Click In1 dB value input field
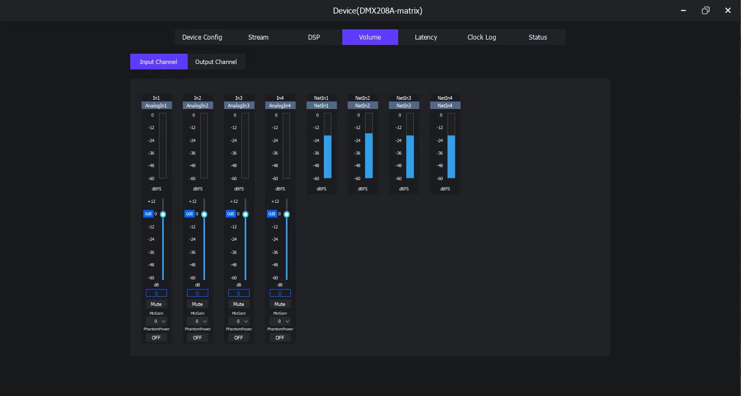The height and width of the screenshot is (396, 741). pyautogui.click(x=156, y=293)
